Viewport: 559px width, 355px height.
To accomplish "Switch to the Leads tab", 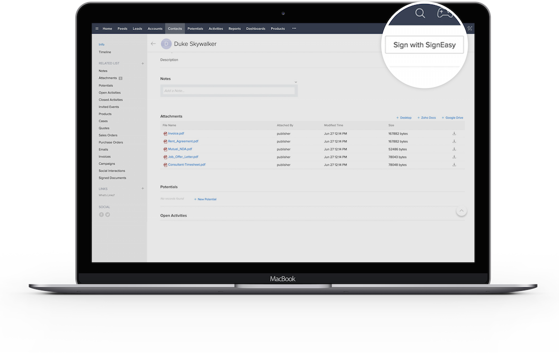I will (137, 28).
